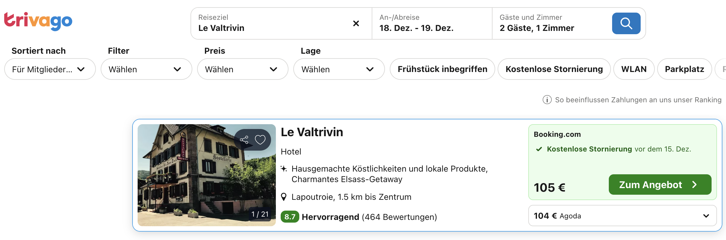Enable the WLAN filter chip
Viewport: 726px width, 240px height.
634,69
